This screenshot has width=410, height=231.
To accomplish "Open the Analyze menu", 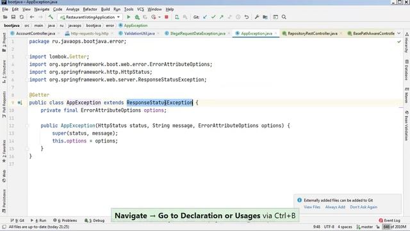I will (72, 9).
